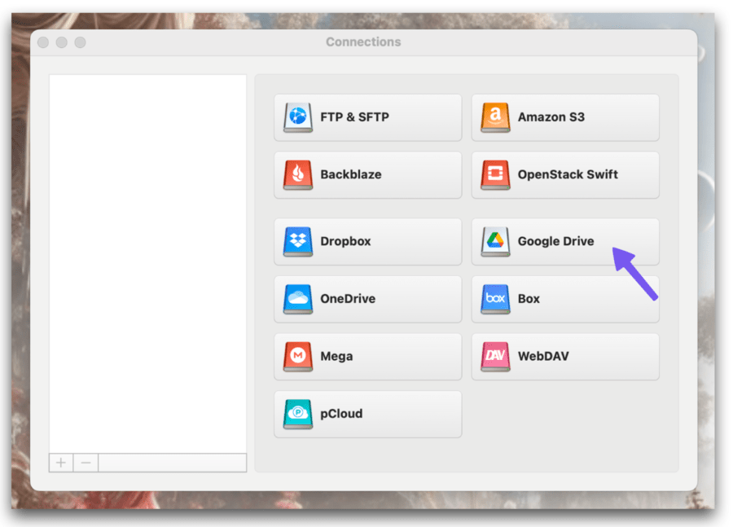Click the Amazon S3 icon
Viewport: 733px width, 527px height.
pyautogui.click(x=494, y=116)
